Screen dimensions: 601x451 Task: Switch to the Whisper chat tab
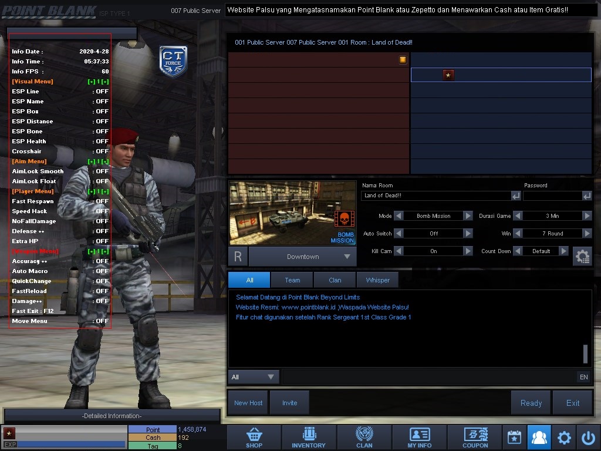pos(377,280)
